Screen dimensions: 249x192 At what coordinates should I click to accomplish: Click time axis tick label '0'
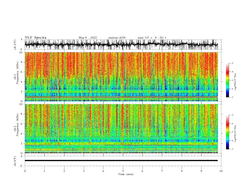[25, 171]
